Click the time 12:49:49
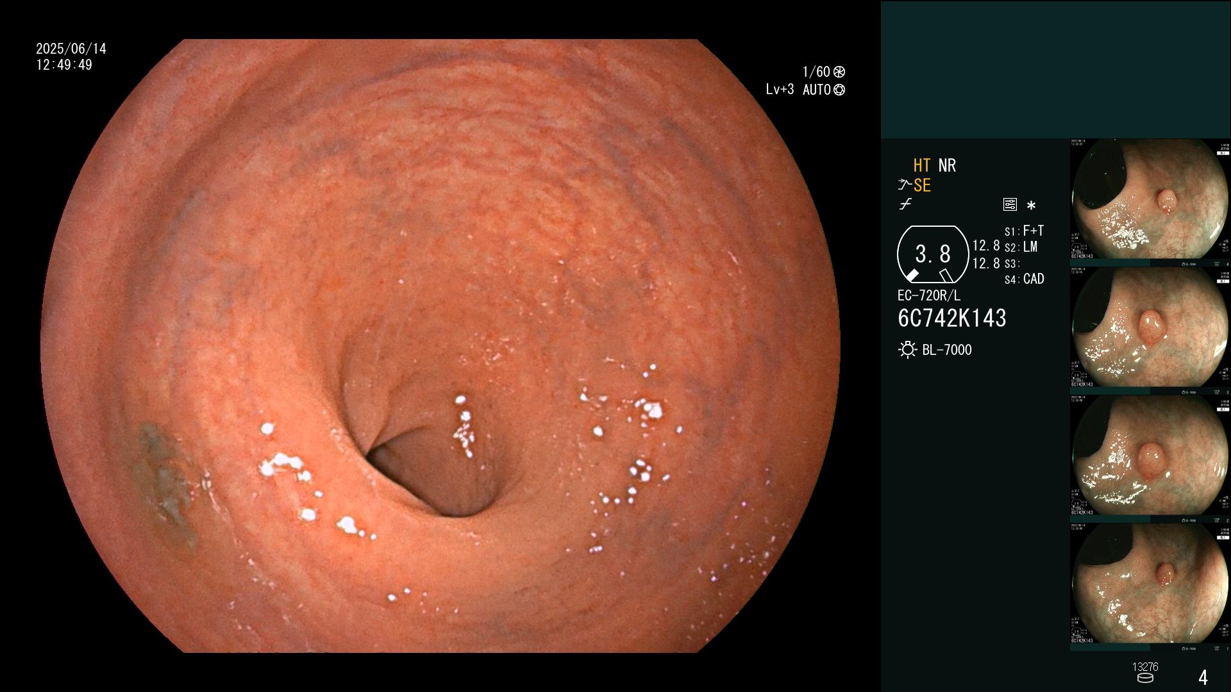The width and height of the screenshot is (1231, 692). 64,65
